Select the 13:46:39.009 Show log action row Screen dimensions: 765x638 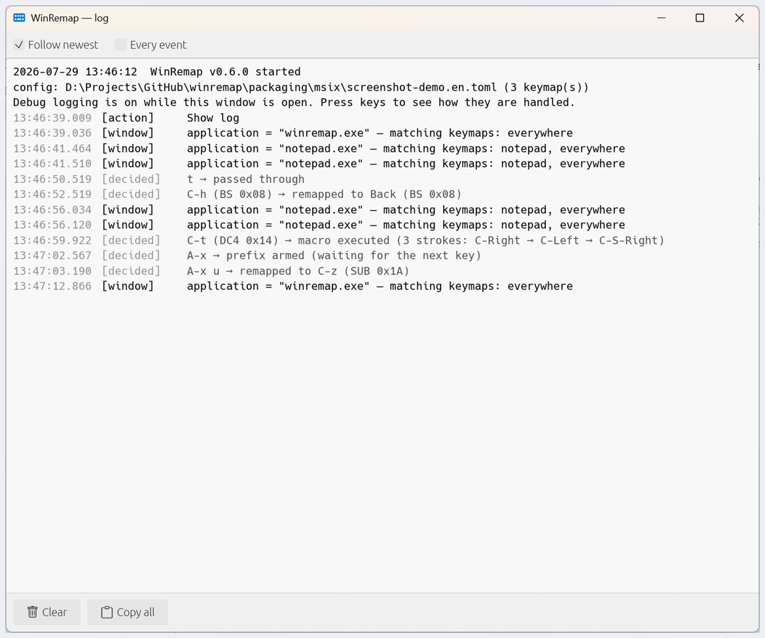(x=126, y=118)
